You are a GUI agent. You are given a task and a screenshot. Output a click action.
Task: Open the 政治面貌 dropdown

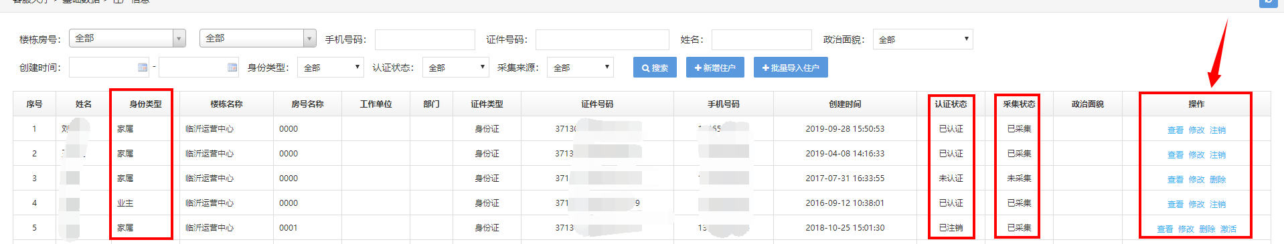[x=922, y=39]
